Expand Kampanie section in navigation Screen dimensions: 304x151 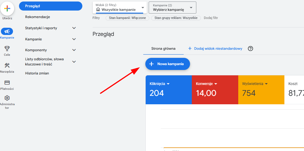[74, 39]
